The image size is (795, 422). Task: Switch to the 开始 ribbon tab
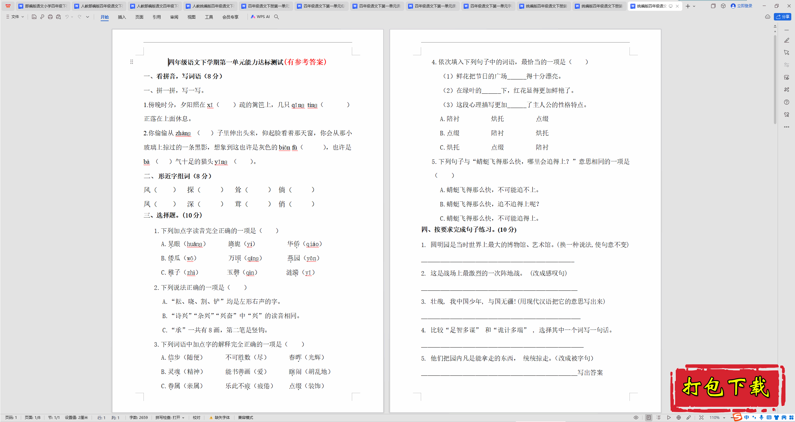[x=105, y=17]
